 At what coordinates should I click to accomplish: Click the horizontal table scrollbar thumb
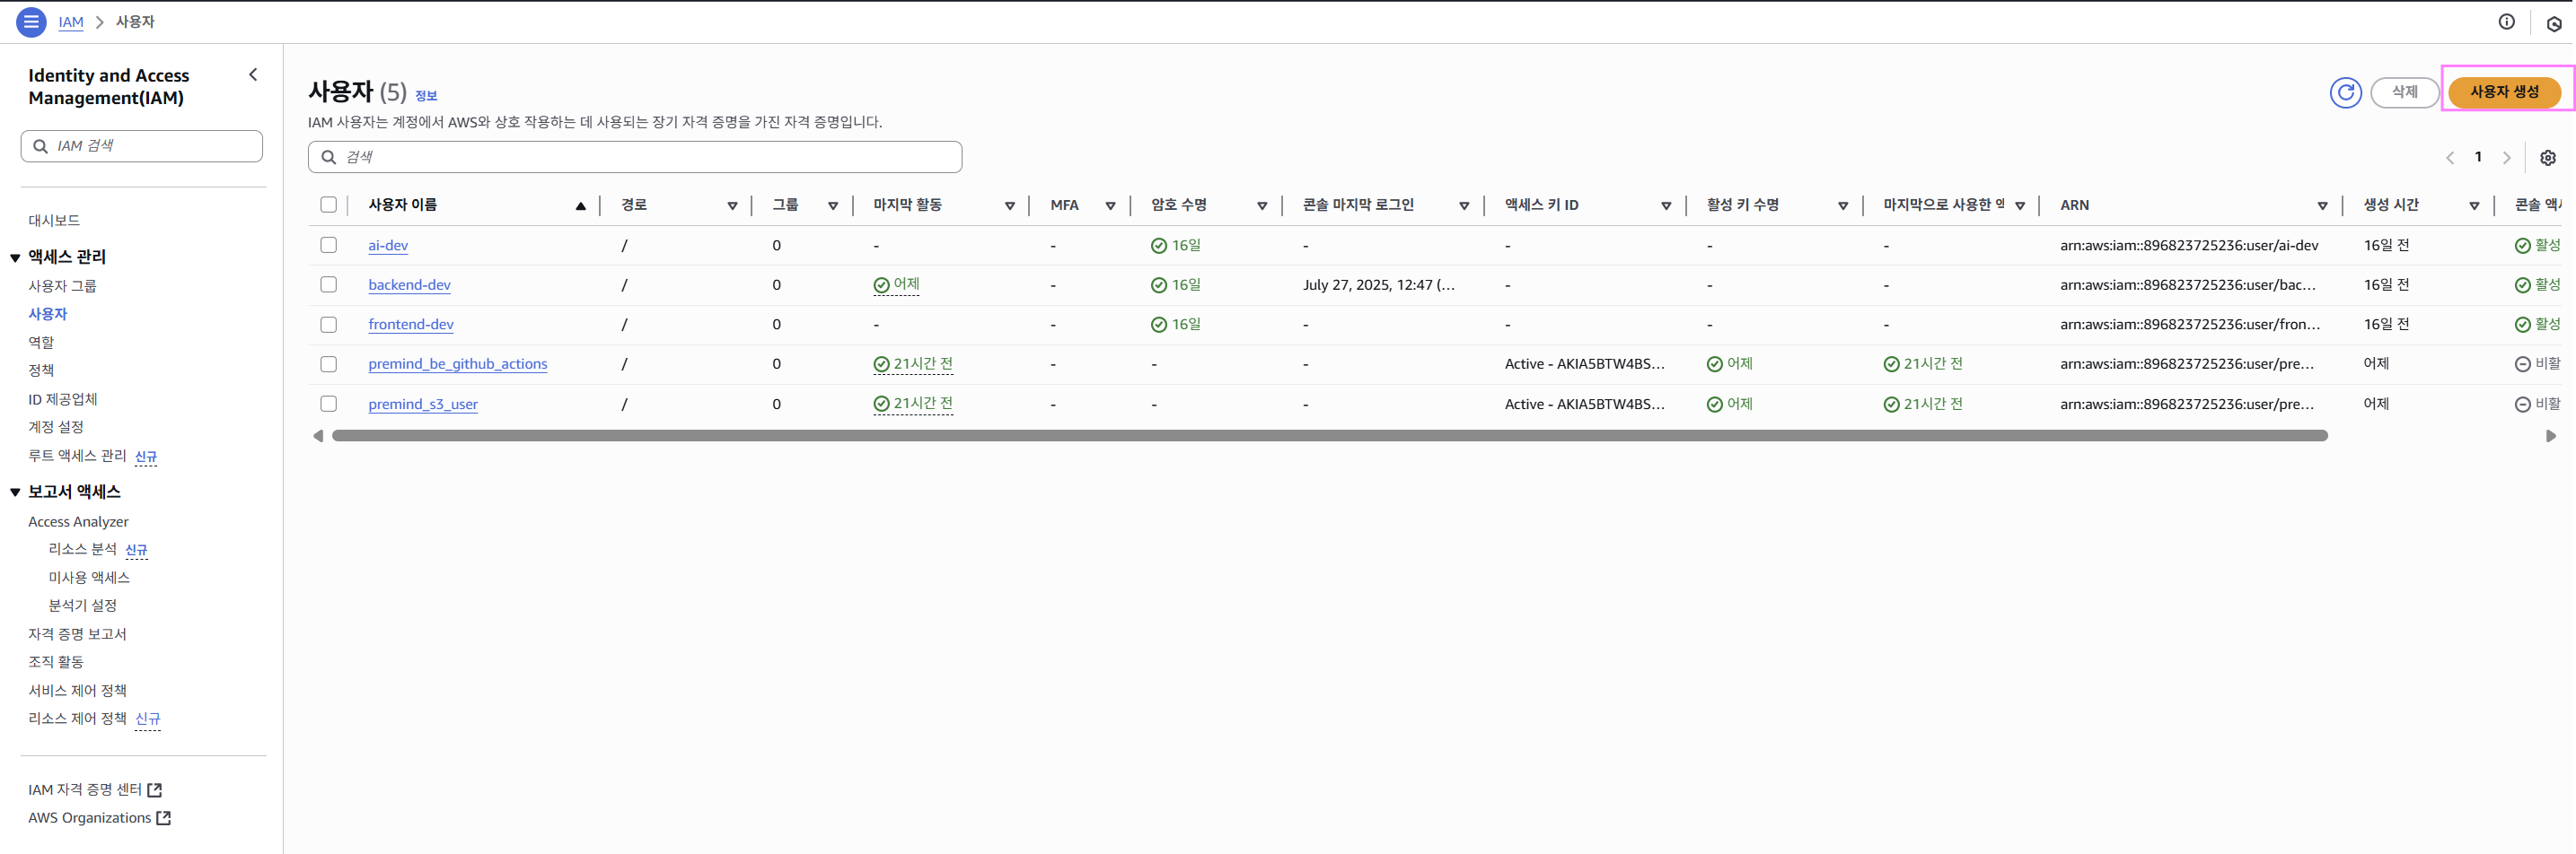(1330, 435)
